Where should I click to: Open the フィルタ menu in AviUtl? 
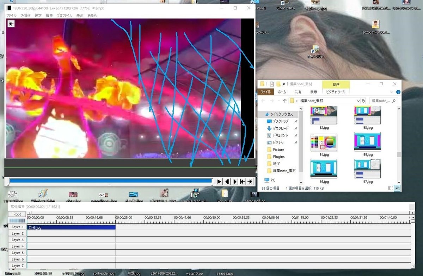click(x=25, y=16)
